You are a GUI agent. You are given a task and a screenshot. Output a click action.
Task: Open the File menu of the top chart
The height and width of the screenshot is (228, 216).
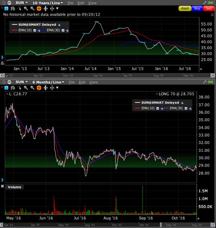point(70,3)
